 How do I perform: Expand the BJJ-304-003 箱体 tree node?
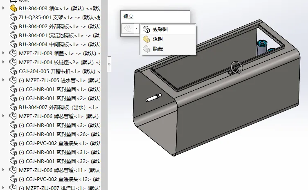click(4, 8)
